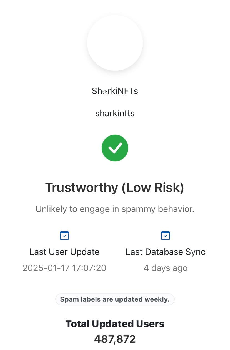Click the Spam labels are updated weekly badge
Screen dimensions: 230x350
coord(115,300)
